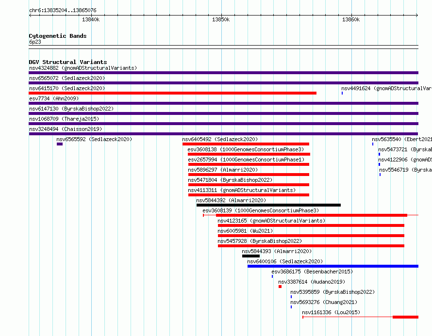Click the nsv5693276 Chuang2021 label

point(324,302)
